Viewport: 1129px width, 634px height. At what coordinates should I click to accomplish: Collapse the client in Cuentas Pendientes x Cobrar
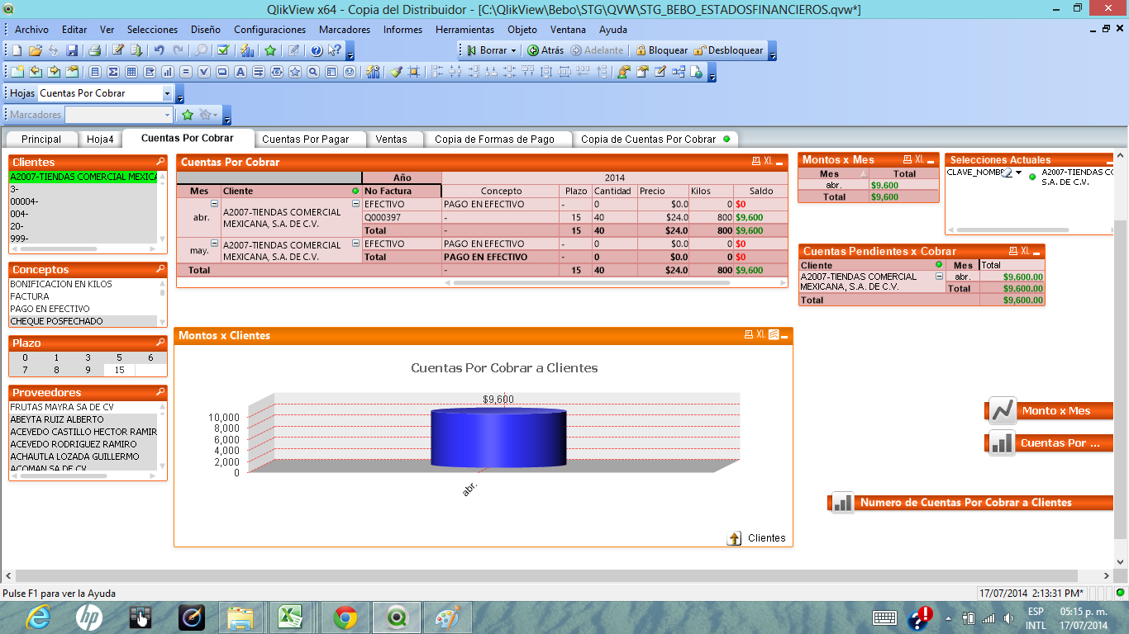[939, 276]
